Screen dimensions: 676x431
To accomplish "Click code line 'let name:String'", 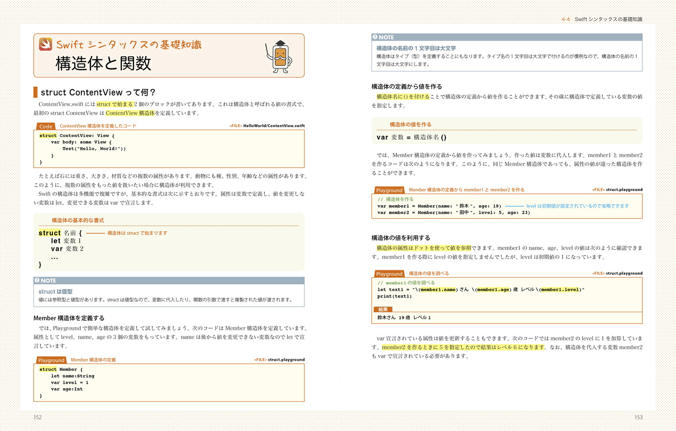I will pyautogui.click(x=72, y=376).
